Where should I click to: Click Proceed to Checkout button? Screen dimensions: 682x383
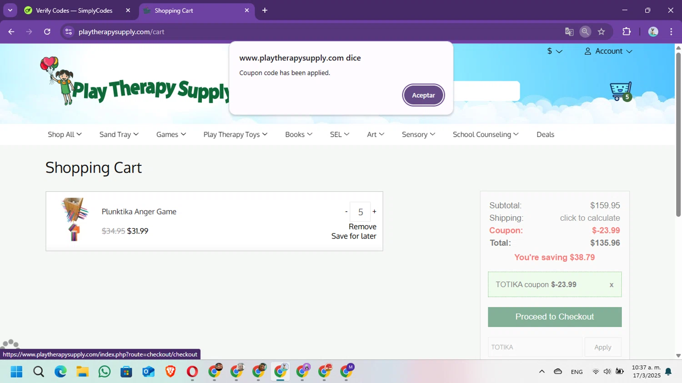(555, 317)
